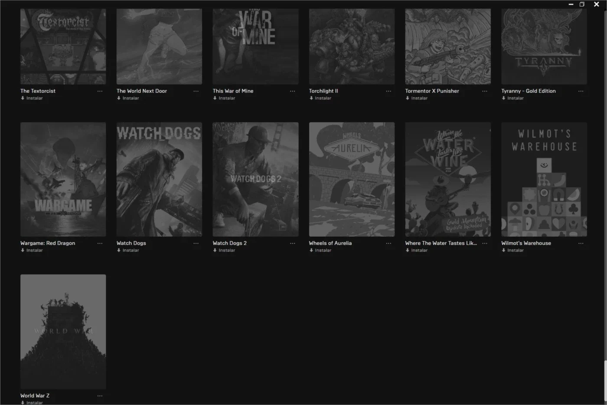Open options menu for Wheels of Aurelia
This screenshot has height=405, width=607.
click(x=388, y=243)
